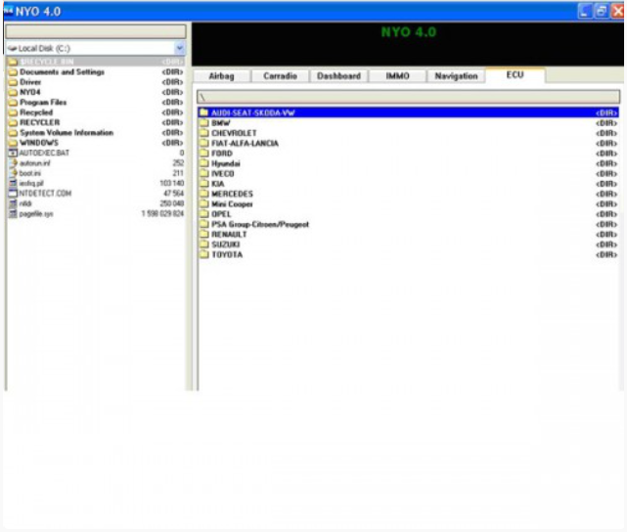The height and width of the screenshot is (532, 627).
Task: Click the CHEVROLET folder icon
Action: pos(203,133)
